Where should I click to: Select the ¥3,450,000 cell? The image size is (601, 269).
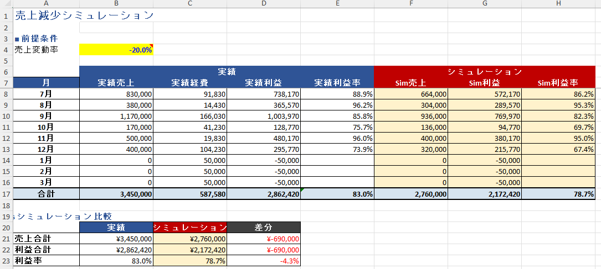pos(116,239)
